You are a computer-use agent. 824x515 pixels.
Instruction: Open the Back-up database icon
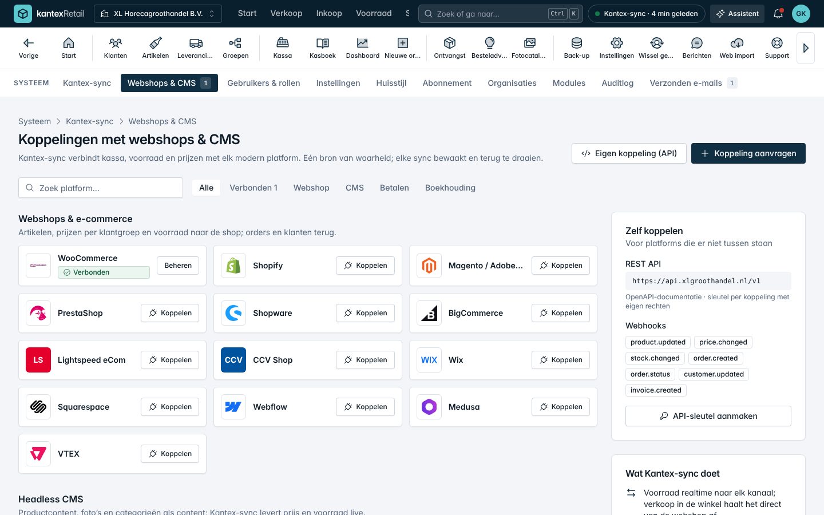pyautogui.click(x=577, y=48)
